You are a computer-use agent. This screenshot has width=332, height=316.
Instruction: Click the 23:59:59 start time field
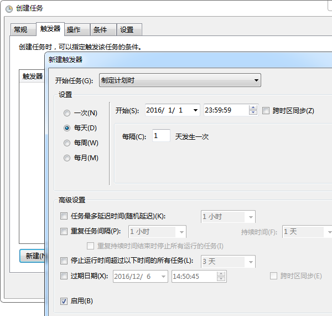[226, 110]
